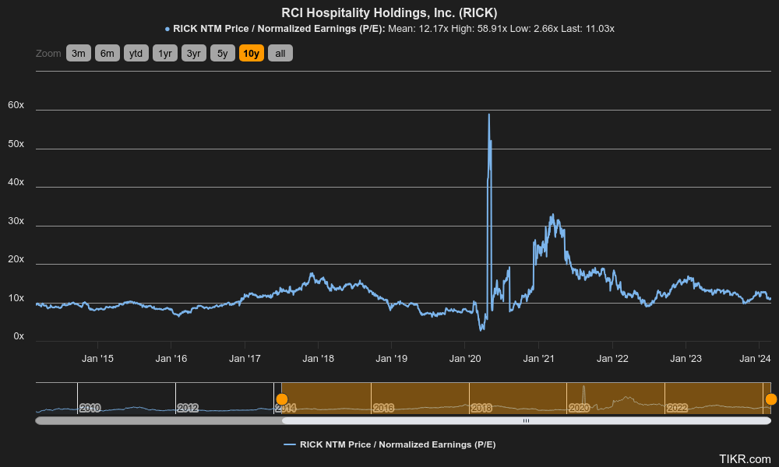Click the highlighted 10y zoom button
This screenshot has width=779, height=467.
coord(251,54)
